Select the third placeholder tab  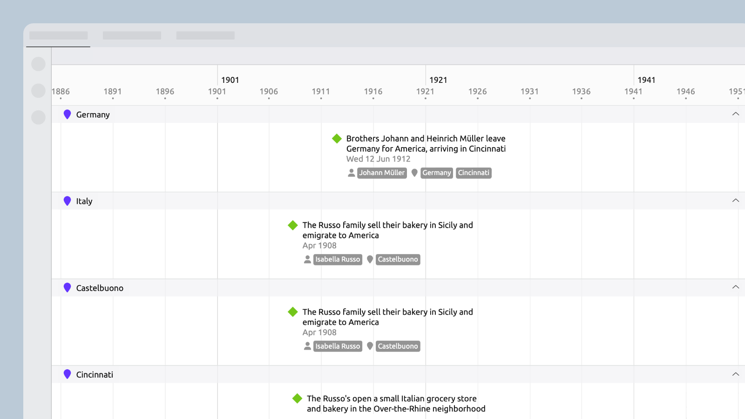tap(205, 35)
